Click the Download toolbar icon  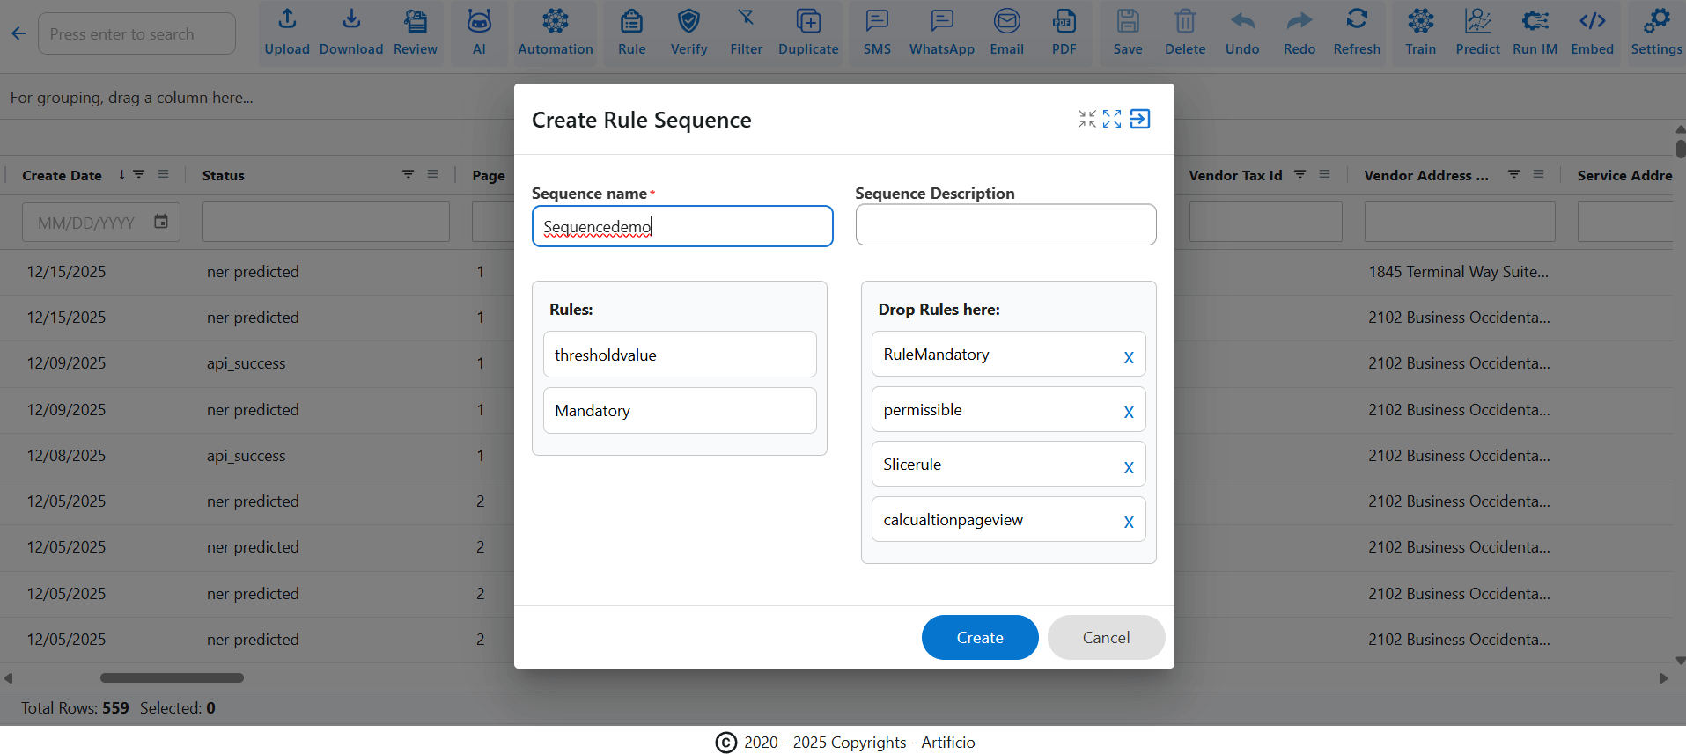click(x=351, y=20)
